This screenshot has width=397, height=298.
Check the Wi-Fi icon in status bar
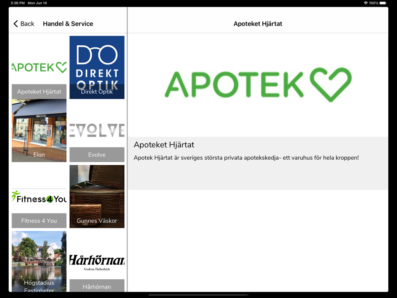click(x=366, y=3)
